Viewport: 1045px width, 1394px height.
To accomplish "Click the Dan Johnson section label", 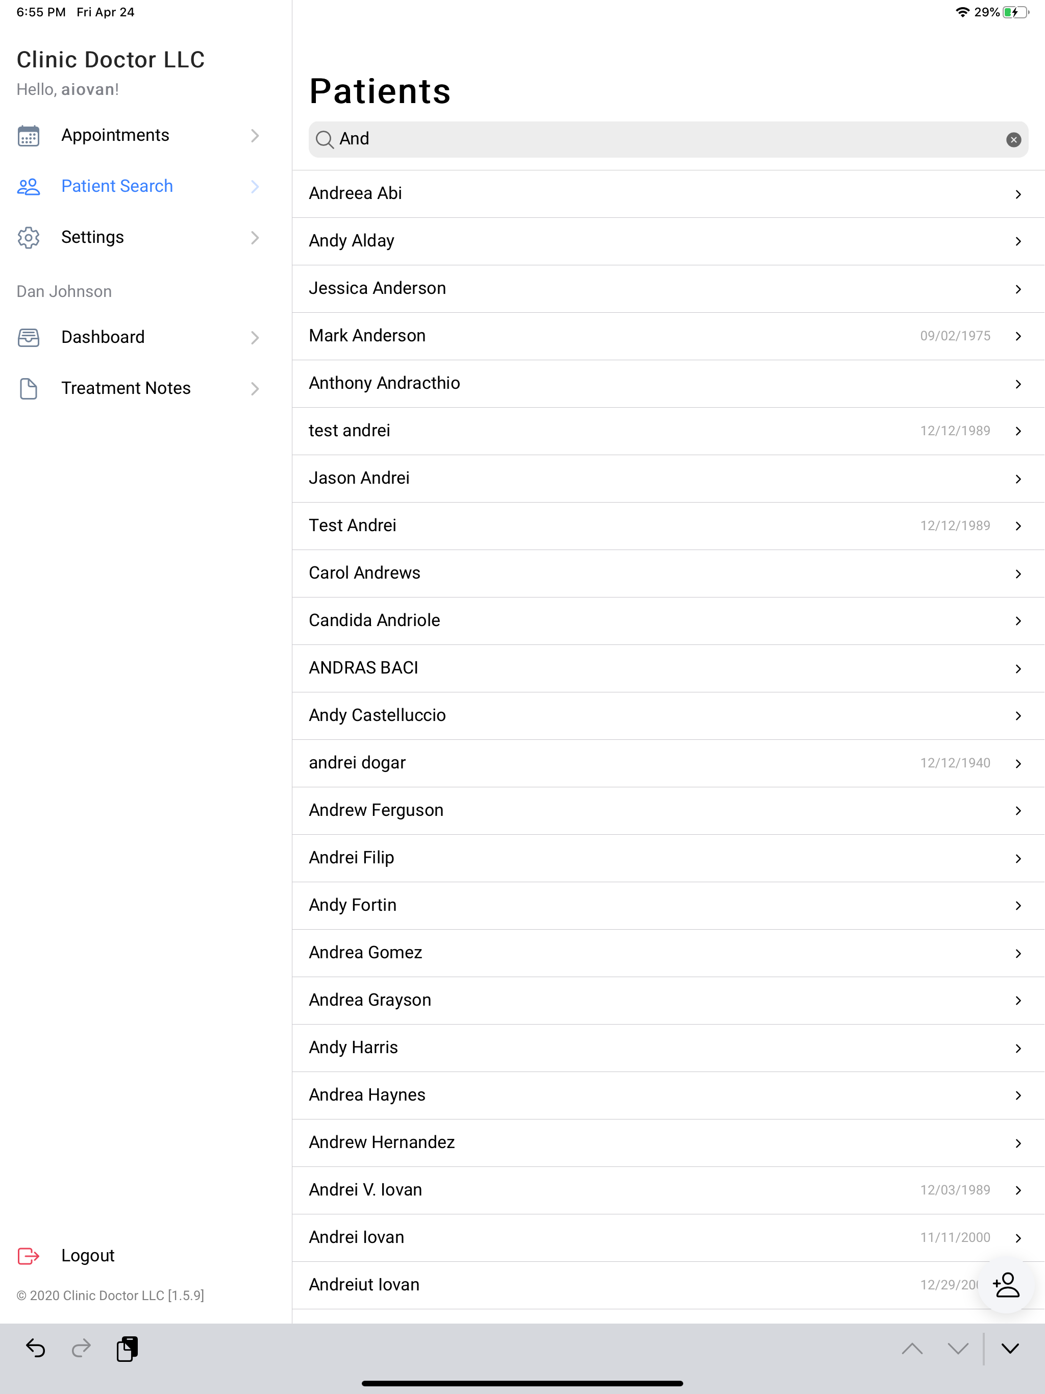I will (x=64, y=291).
